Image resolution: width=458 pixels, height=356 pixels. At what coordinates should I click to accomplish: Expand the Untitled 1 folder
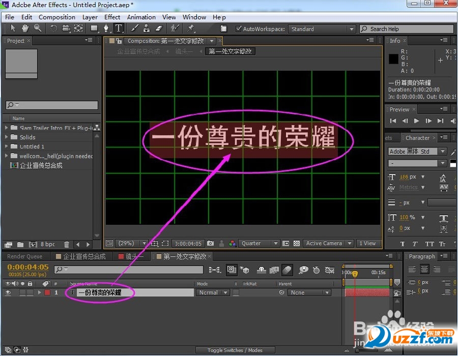coord(6,146)
